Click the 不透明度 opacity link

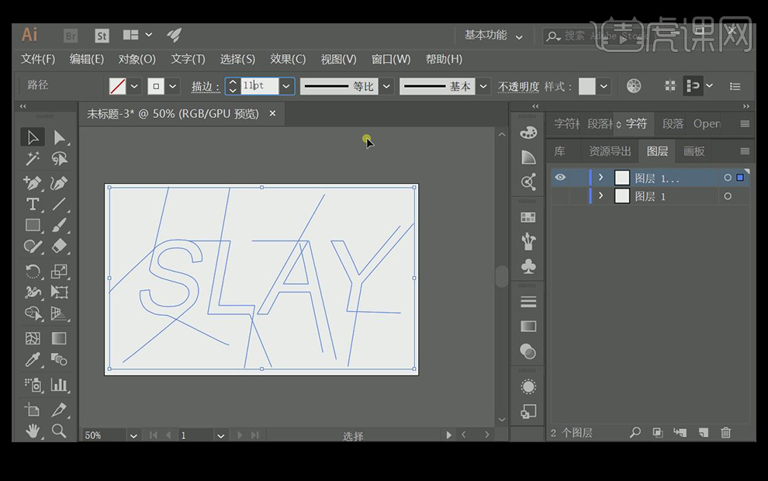click(518, 87)
